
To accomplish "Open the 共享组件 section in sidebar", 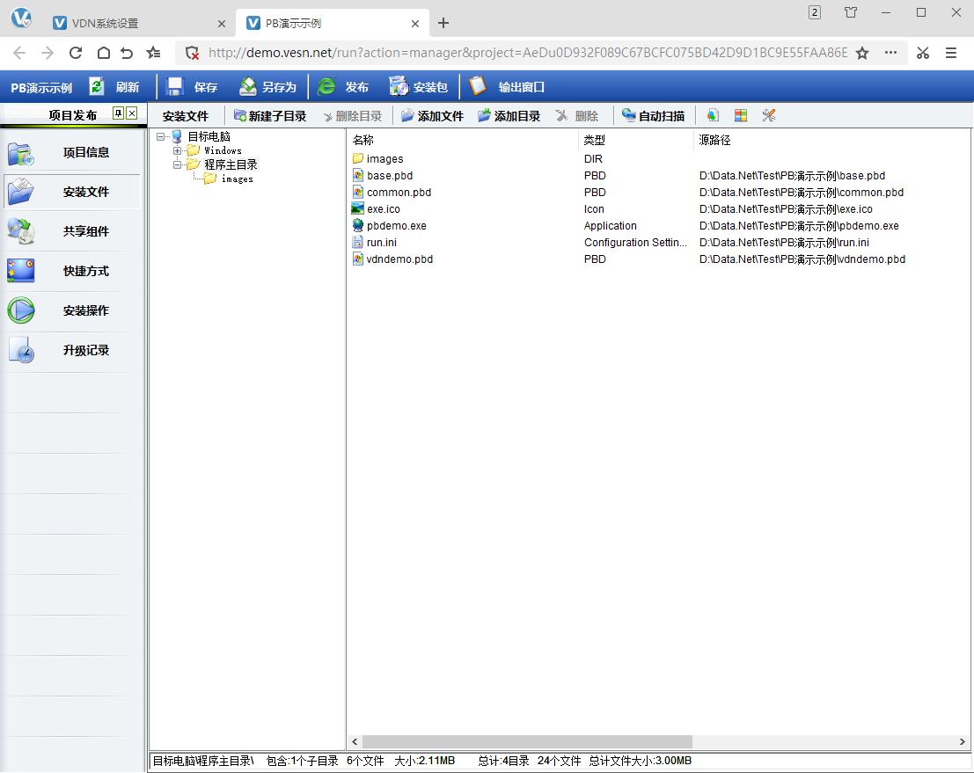I will (85, 231).
